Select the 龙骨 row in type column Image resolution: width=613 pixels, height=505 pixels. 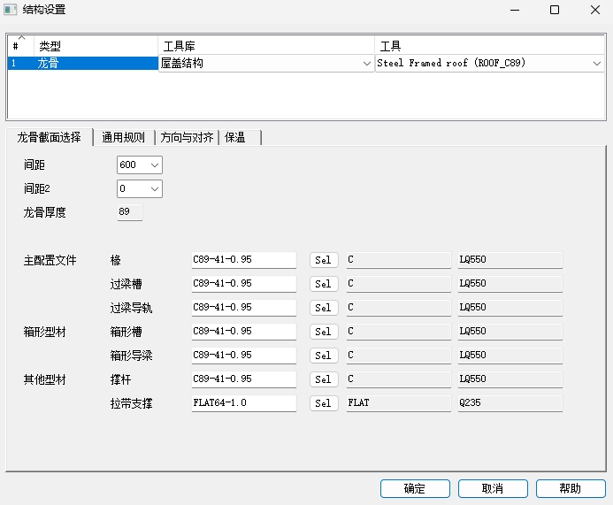96,64
